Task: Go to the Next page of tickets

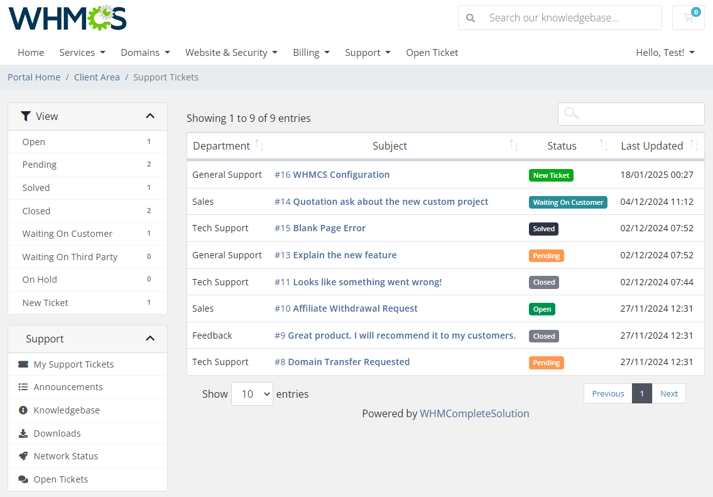Action: 668,393
